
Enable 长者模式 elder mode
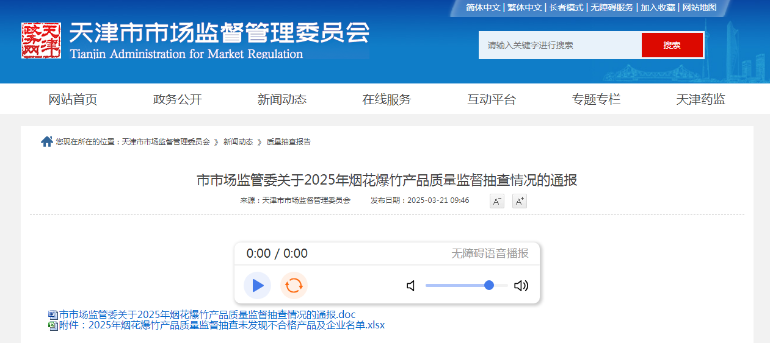click(566, 7)
